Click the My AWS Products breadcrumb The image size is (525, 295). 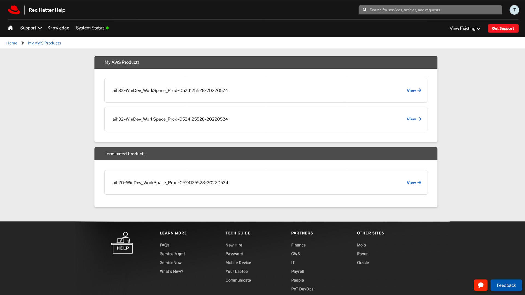tap(45, 43)
